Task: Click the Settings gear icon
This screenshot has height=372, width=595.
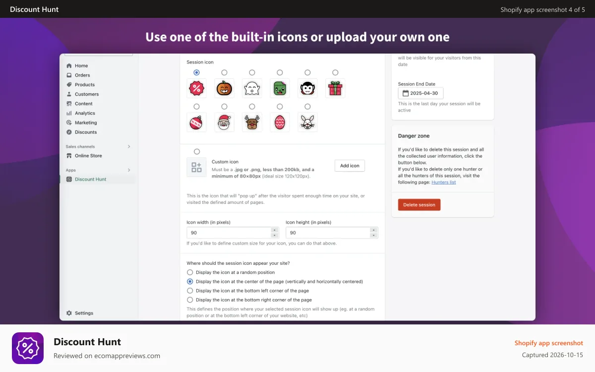Action: pyautogui.click(x=69, y=313)
